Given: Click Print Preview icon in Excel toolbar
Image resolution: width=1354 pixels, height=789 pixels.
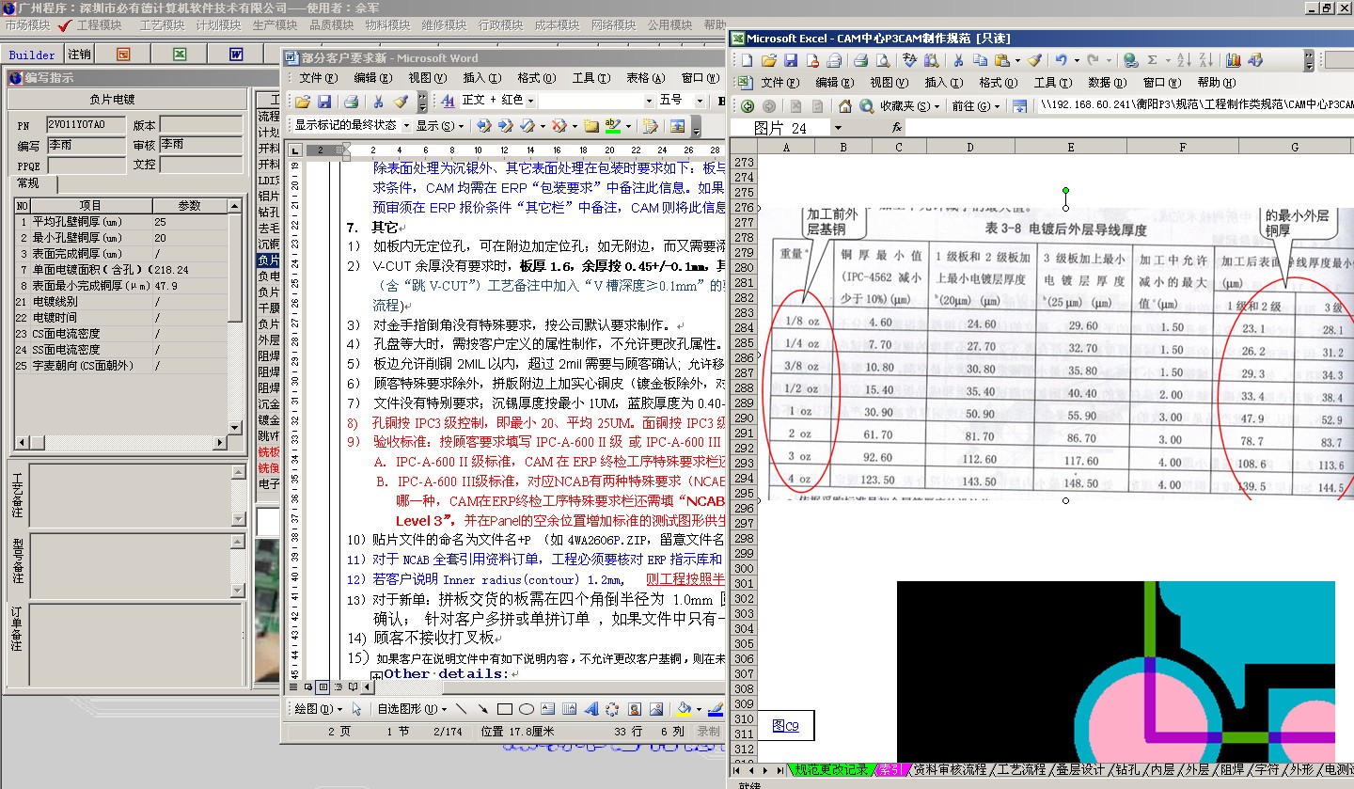Looking at the screenshot, I should (883, 60).
